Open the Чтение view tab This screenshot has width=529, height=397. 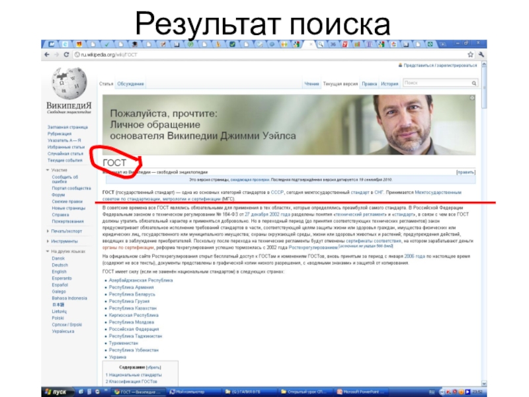click(311, 84)
